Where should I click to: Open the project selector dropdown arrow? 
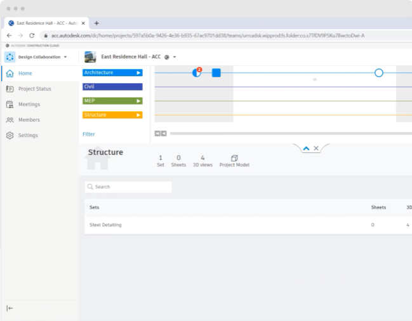pos(175,57)
